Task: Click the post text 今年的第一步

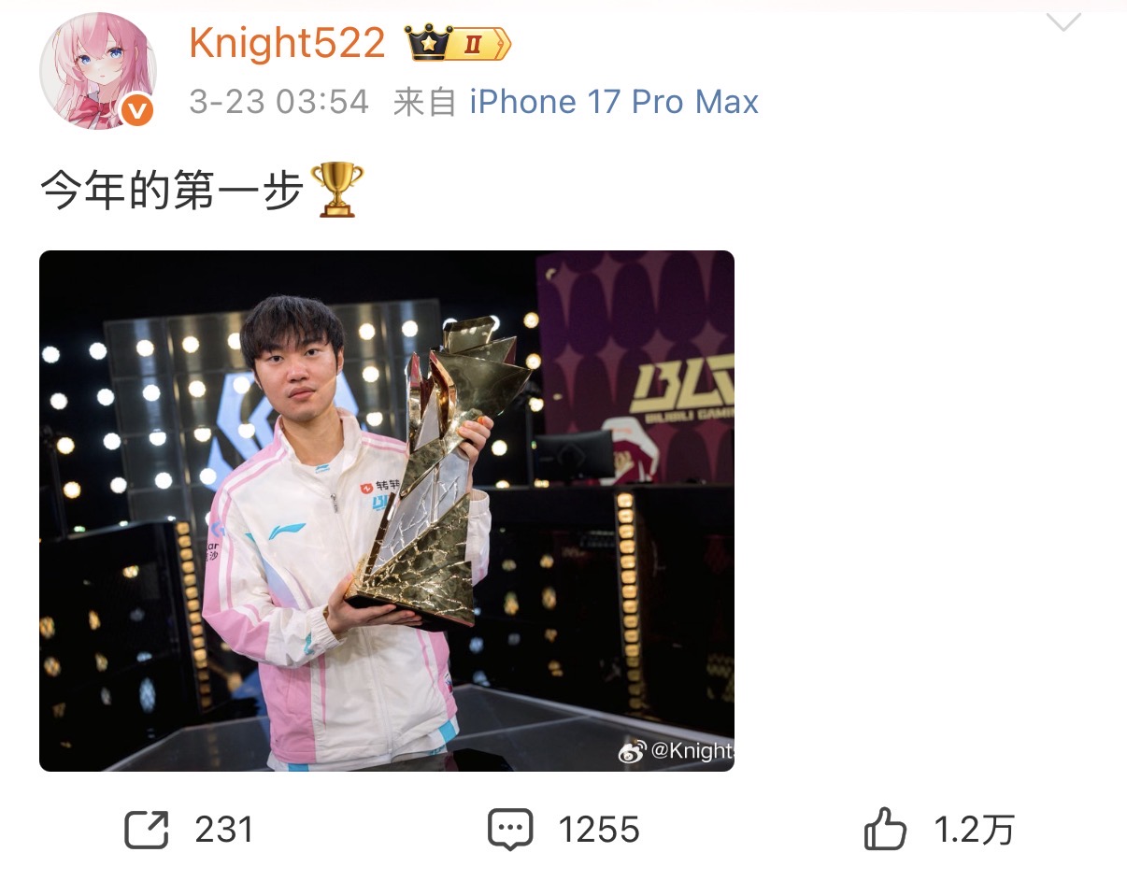Action: coord(172,191)
